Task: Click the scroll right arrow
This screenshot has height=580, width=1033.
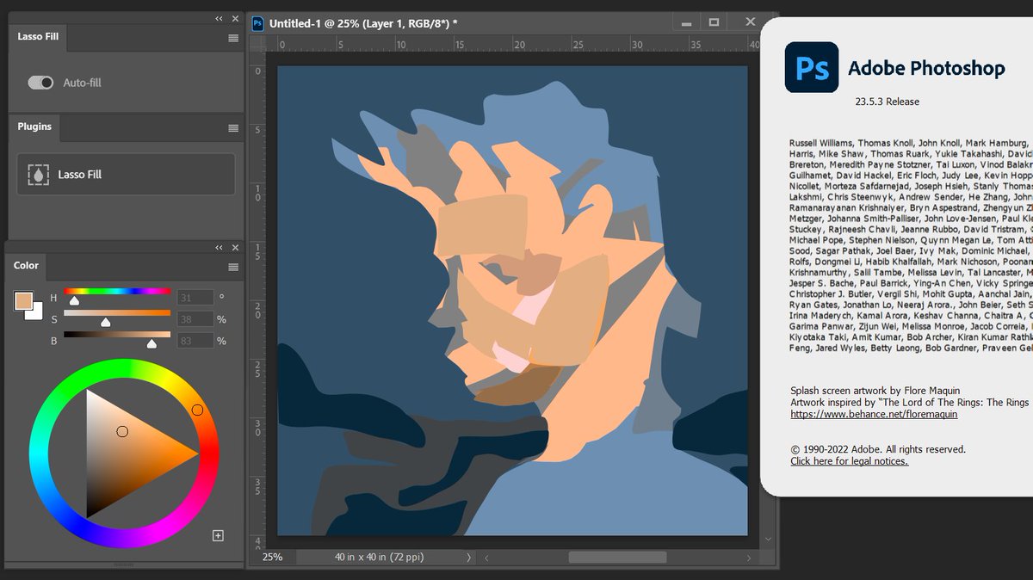Action: tap(749, 558)
